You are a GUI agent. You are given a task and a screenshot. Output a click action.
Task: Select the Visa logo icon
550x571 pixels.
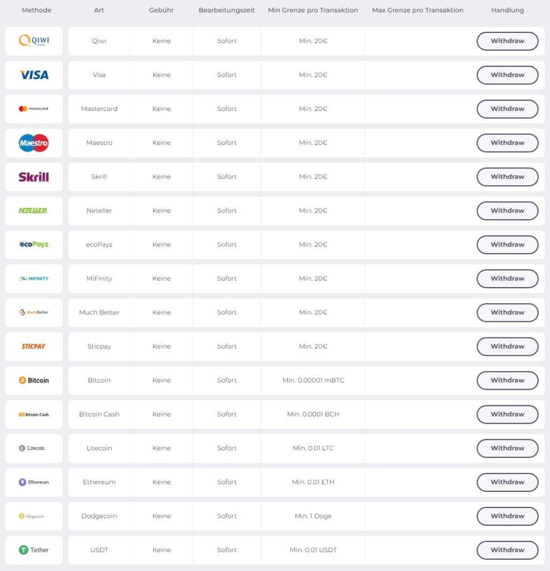pos(34,75)
